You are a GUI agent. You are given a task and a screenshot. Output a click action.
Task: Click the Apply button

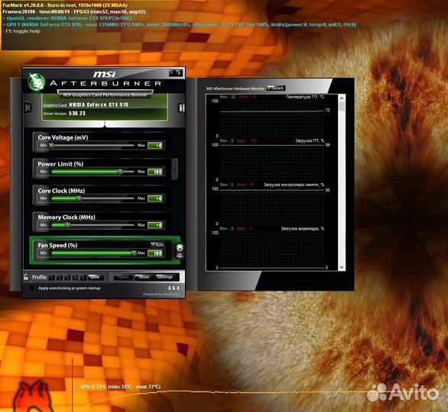(x=123, y=277)
